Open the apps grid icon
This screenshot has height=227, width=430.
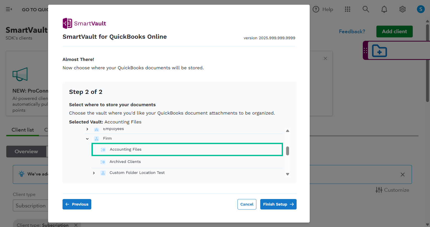click(x=348, y=9)
